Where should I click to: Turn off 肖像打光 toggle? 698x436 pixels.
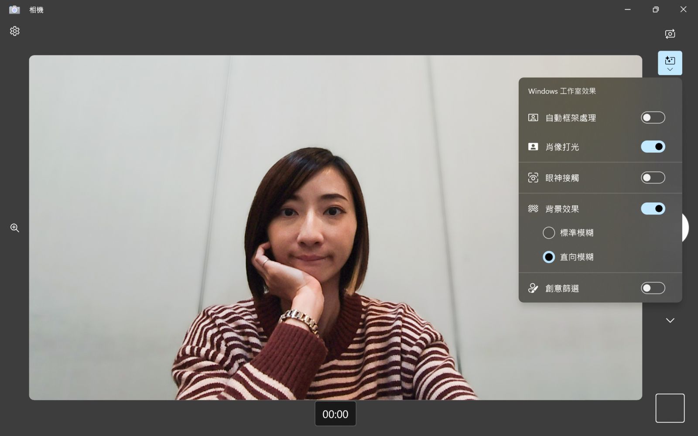click(653, 146)
